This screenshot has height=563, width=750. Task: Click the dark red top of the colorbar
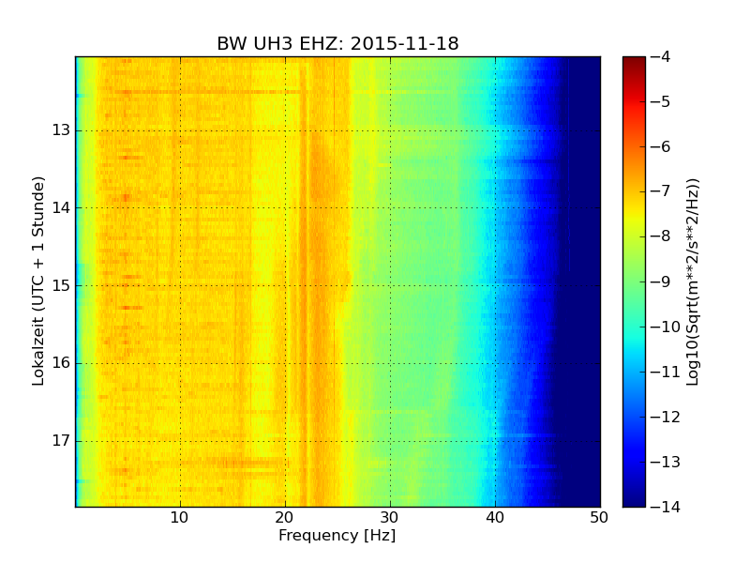pos(634,62)
